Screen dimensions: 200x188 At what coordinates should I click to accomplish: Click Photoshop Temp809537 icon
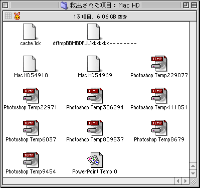(95, 128)
